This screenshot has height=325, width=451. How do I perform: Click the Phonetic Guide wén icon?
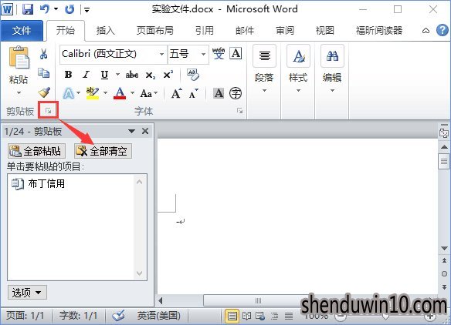pyautogui.click(x=219, y=54)
